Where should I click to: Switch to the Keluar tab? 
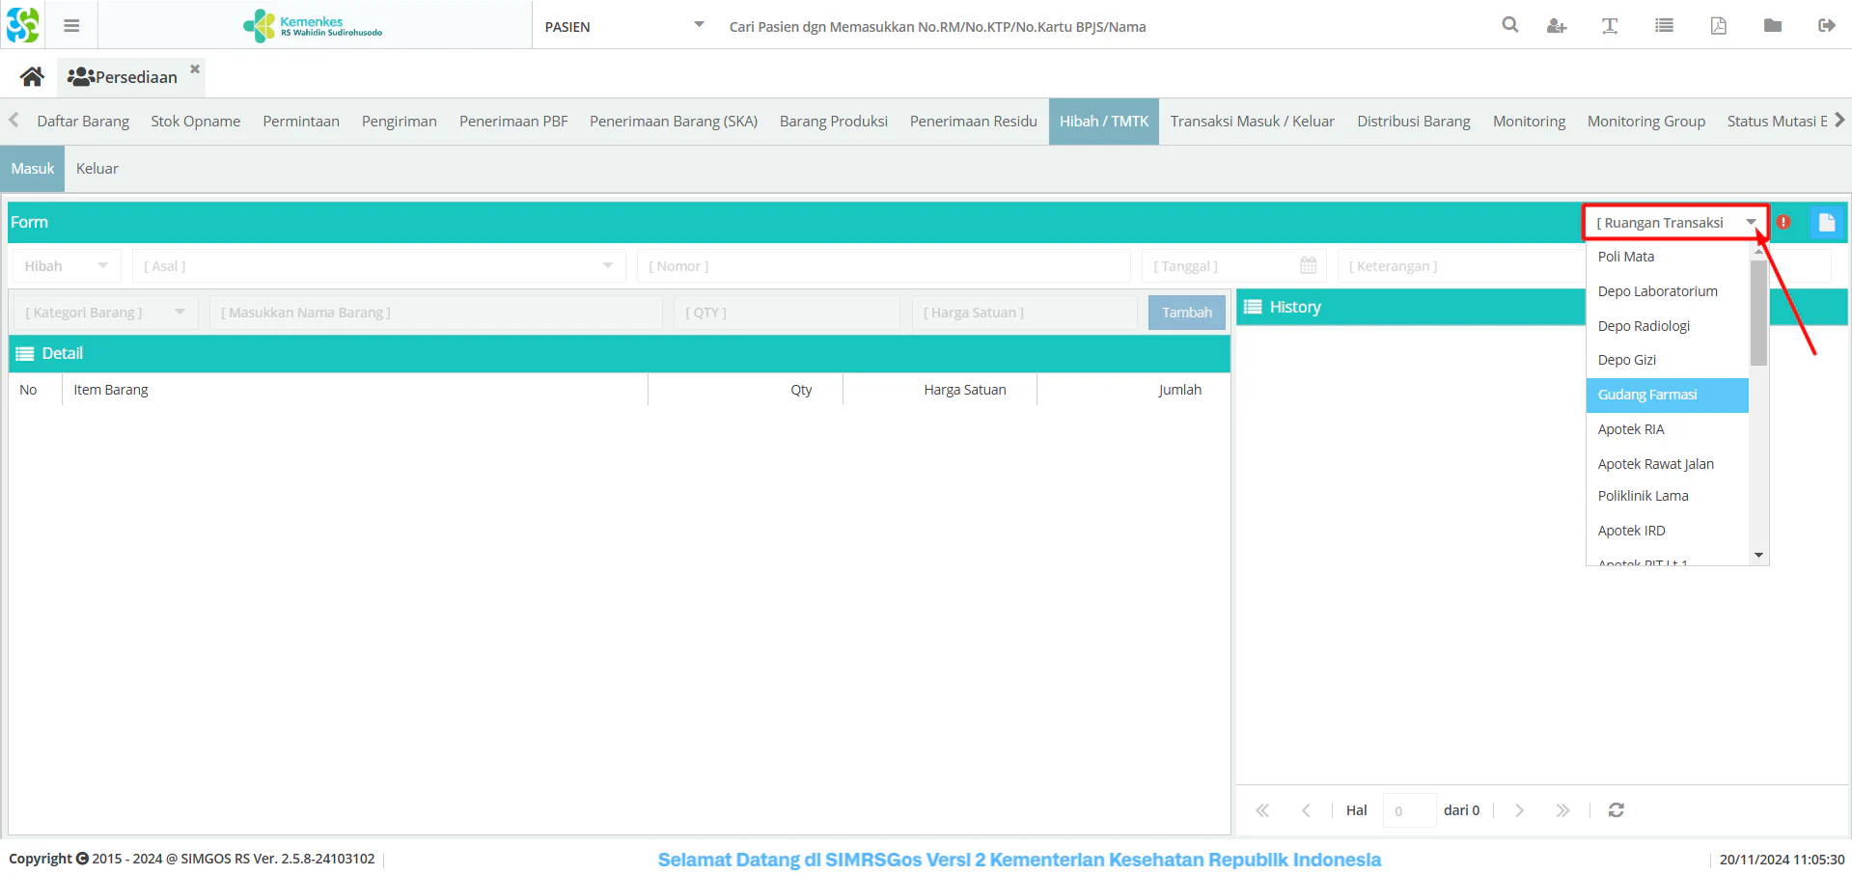point(97,169)
